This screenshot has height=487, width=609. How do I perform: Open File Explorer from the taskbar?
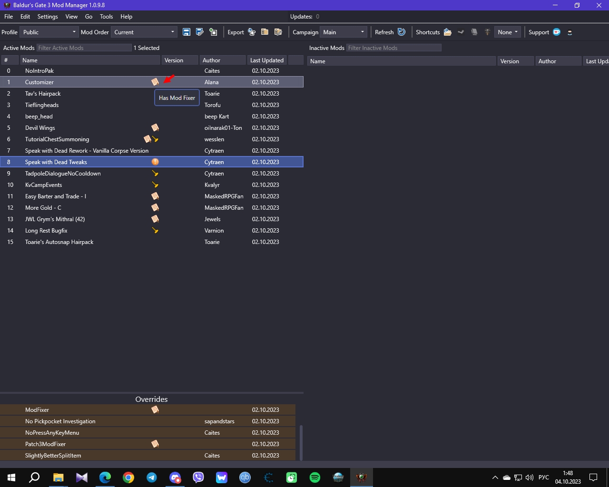tap(58, 477)
